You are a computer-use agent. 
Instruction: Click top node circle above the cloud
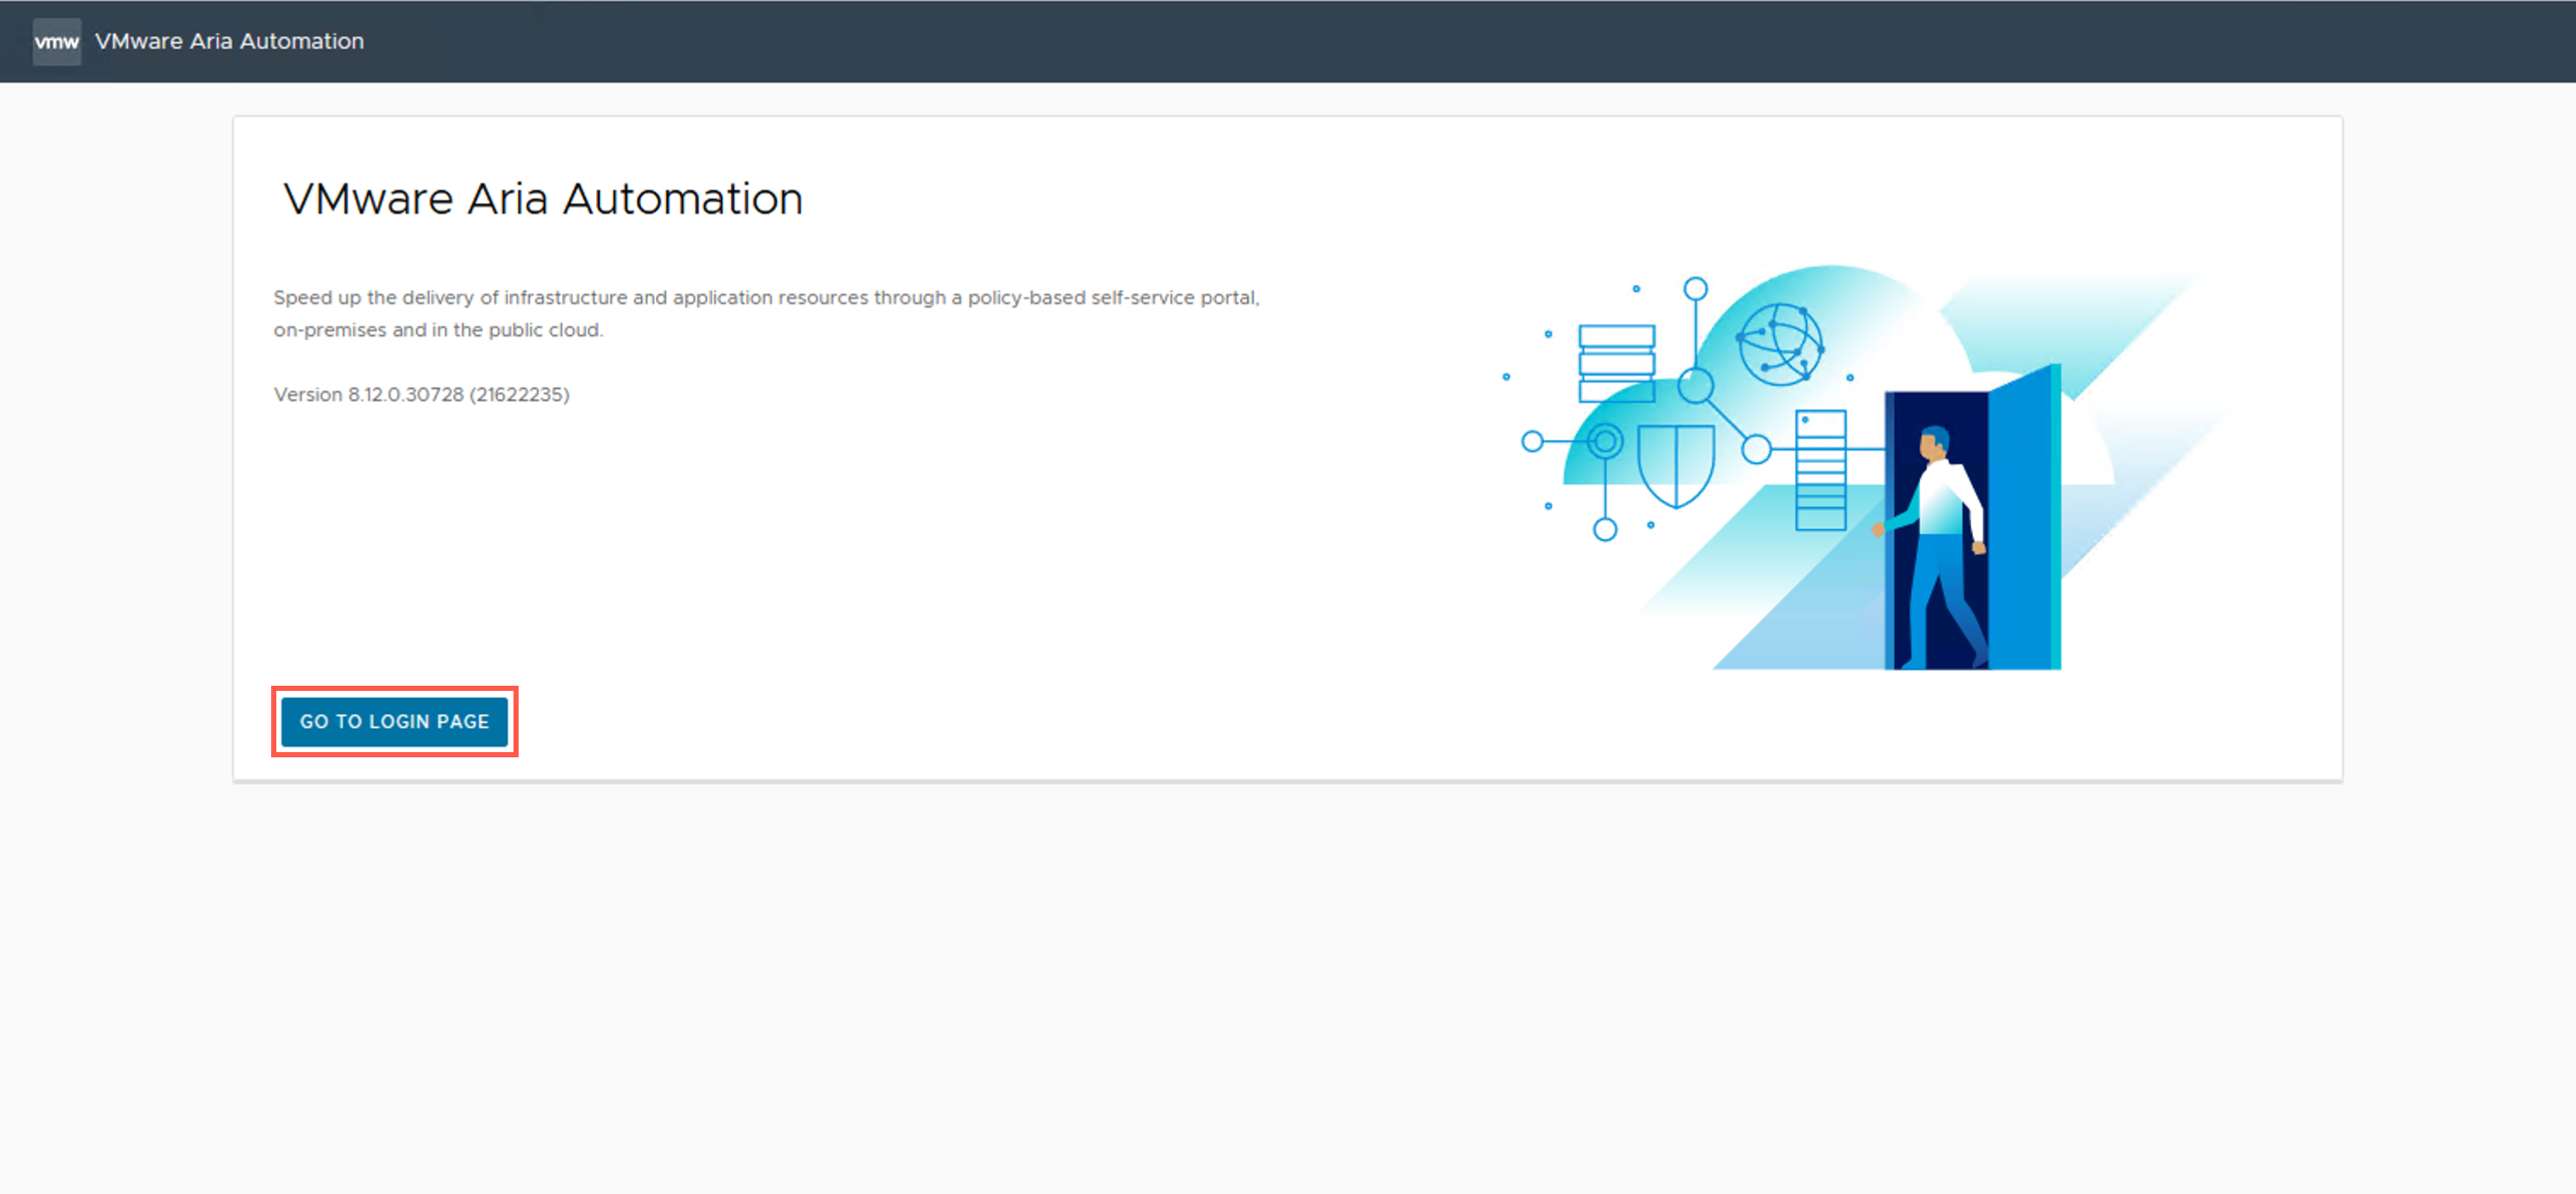tap(1695, 289)
